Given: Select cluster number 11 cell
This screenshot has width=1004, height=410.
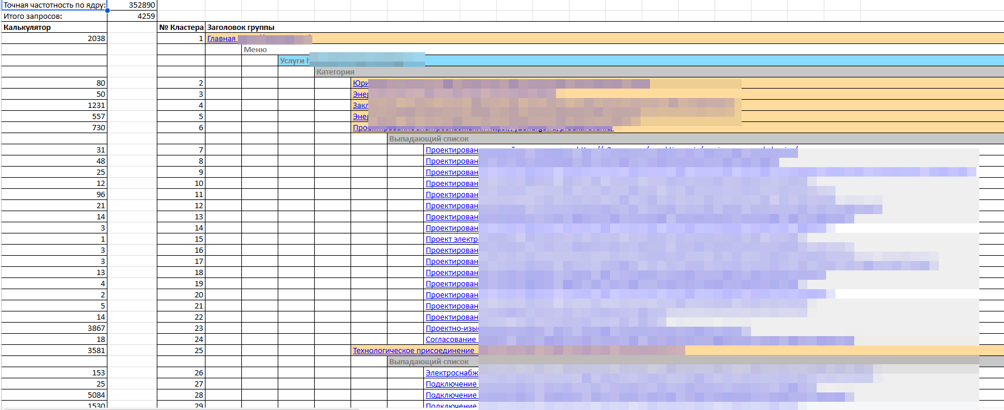Looking at the screenshot, I should click(x=181, y=195).
